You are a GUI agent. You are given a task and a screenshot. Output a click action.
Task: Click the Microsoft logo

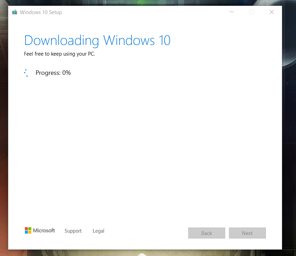coord(40,231)
